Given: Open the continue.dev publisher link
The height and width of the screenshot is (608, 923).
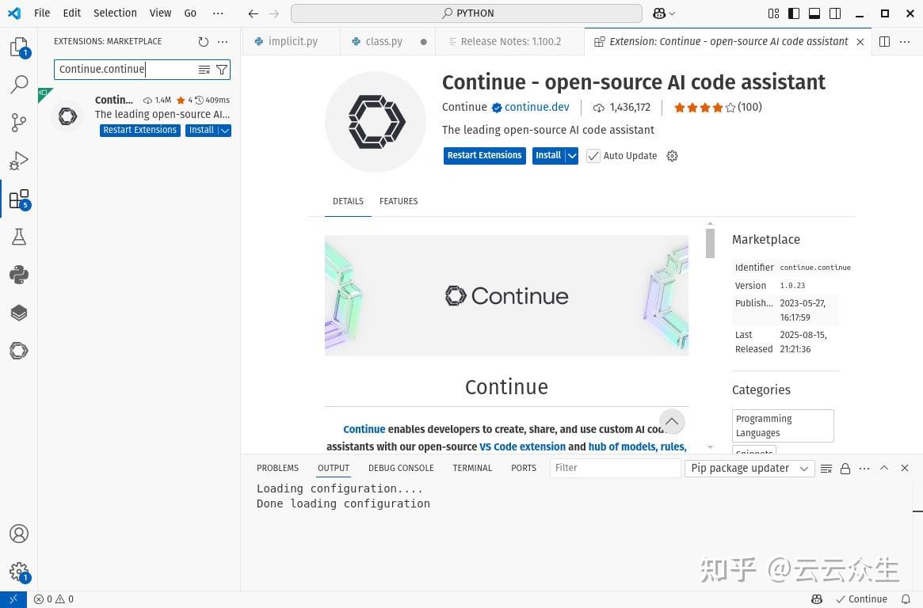Looking at the screenshot, I should (537, 107).
